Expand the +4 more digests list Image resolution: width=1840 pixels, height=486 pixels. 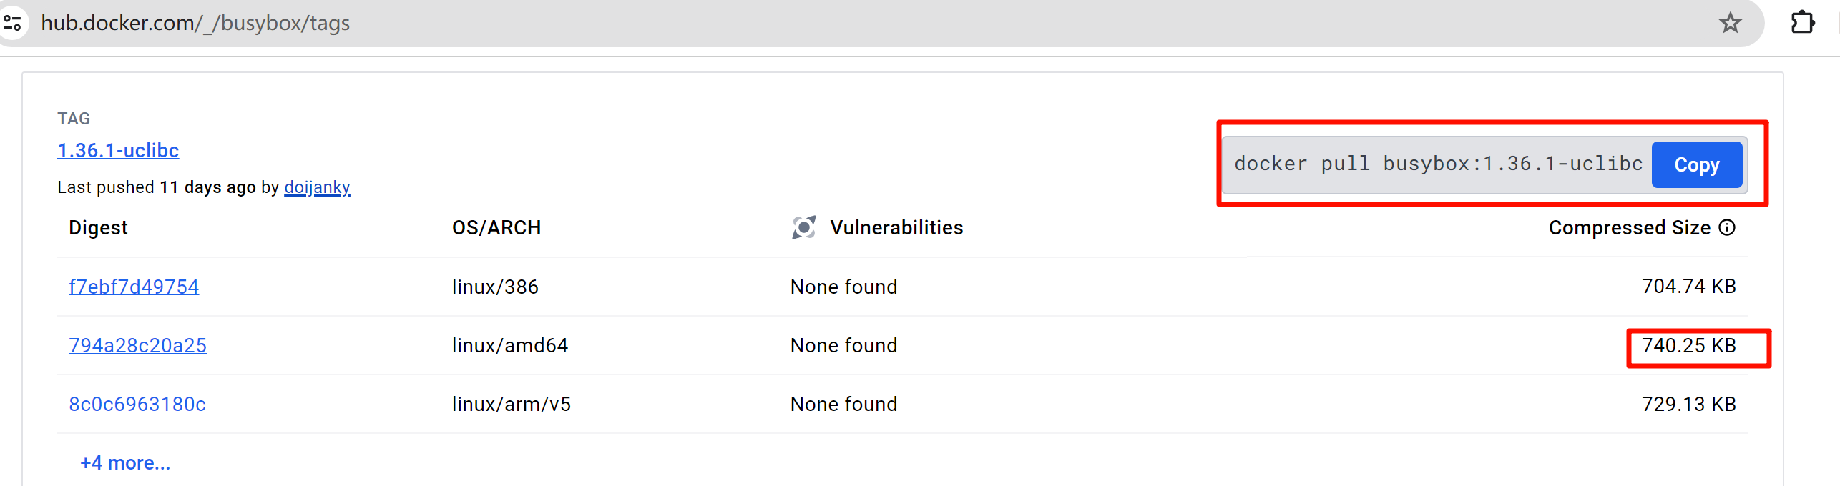[125, 462]
